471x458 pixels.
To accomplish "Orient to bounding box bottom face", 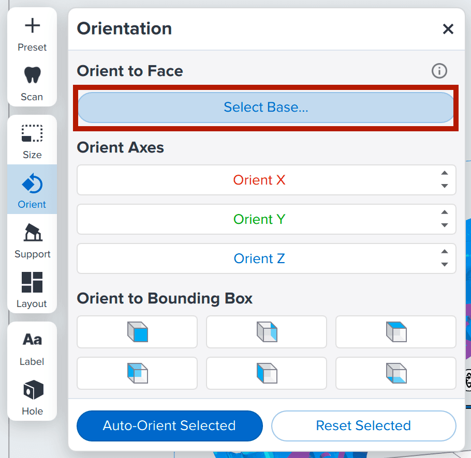I will [x=396, y=373].
